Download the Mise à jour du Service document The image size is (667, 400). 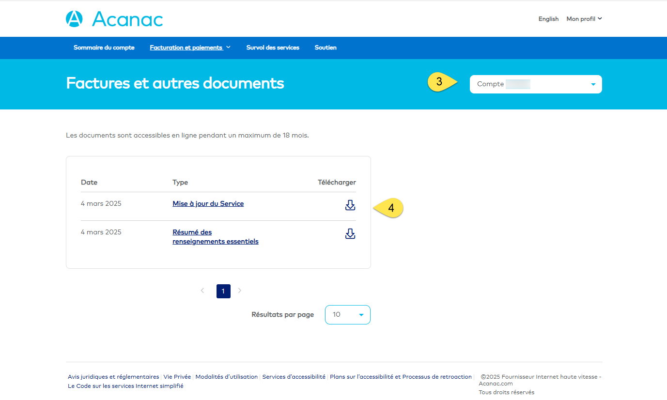350,205
